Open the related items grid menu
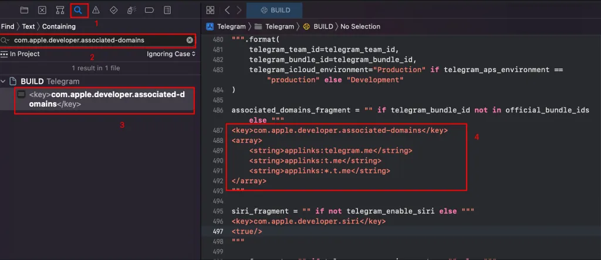The height and width of the screenshot is (260, 601). 210,10
